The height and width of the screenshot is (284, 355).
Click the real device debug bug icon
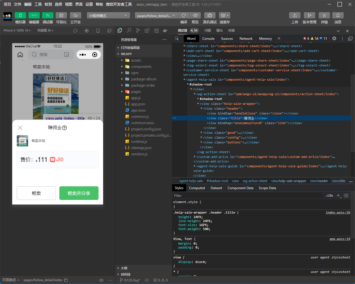(x=210, y=15)
